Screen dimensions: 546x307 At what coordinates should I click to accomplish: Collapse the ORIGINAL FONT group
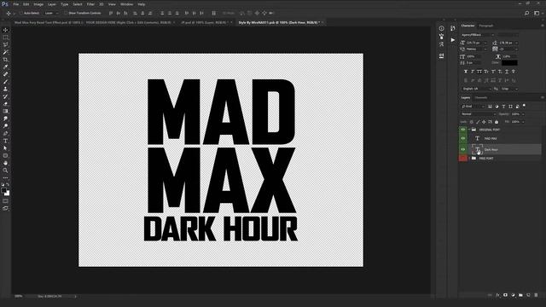[469, 130]
